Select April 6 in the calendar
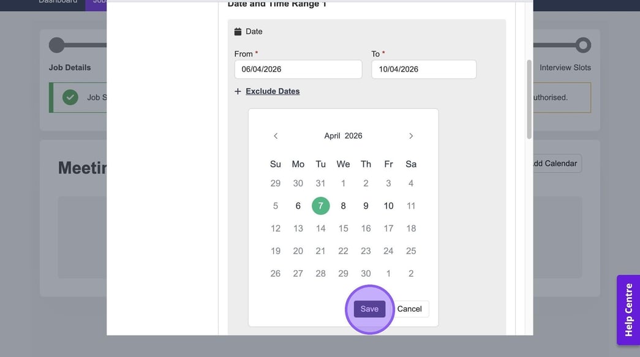The height and width of the screenshot is (357, 640). click(298, 206)
